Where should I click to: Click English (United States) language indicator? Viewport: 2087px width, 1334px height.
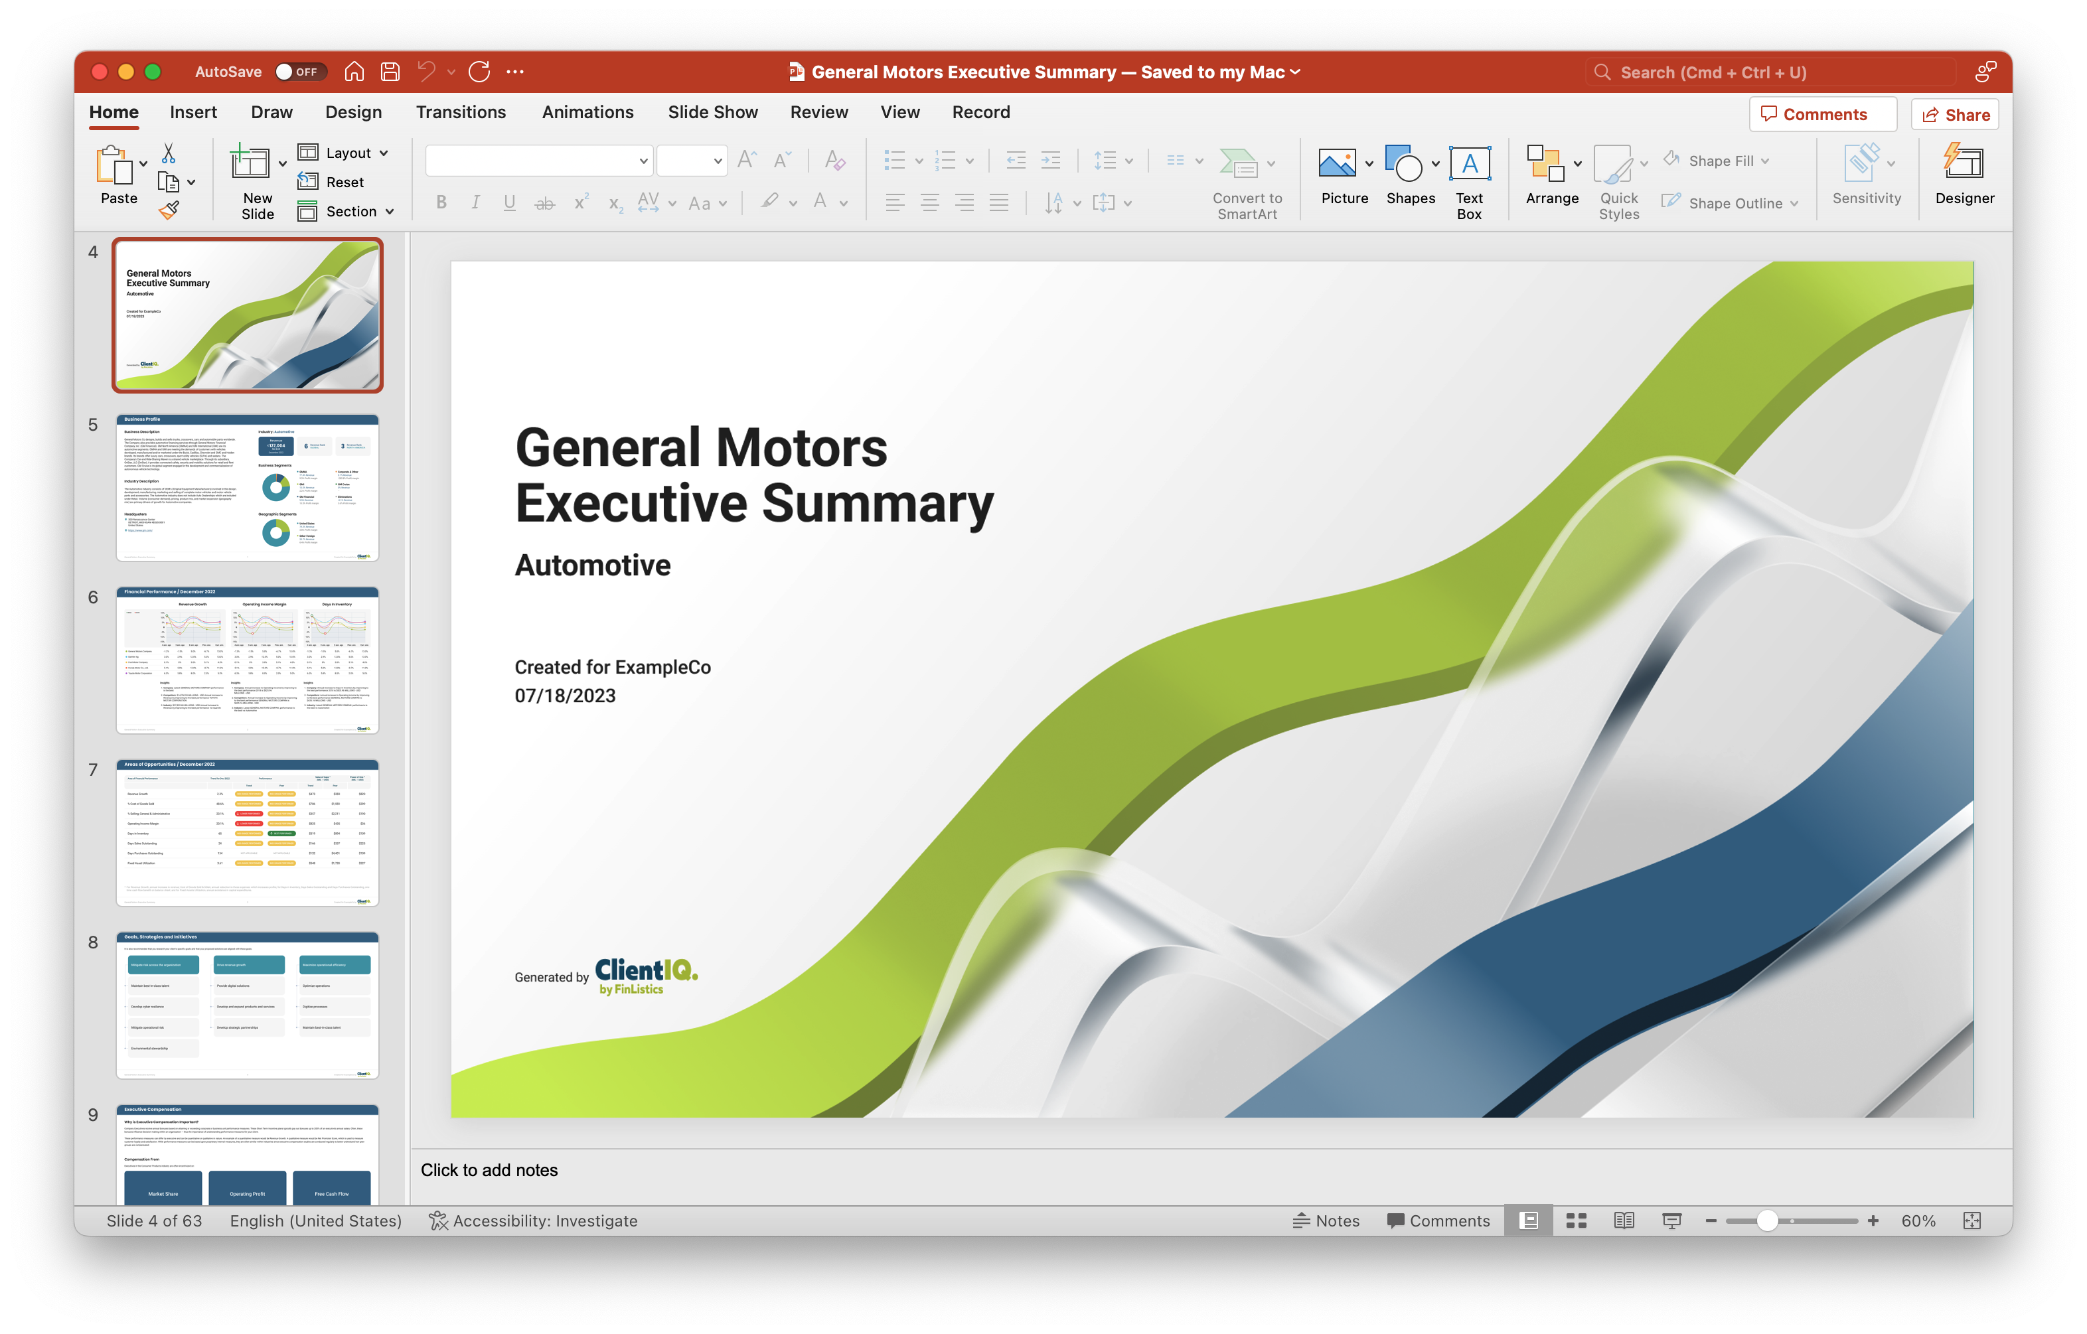coord(315,1221)
